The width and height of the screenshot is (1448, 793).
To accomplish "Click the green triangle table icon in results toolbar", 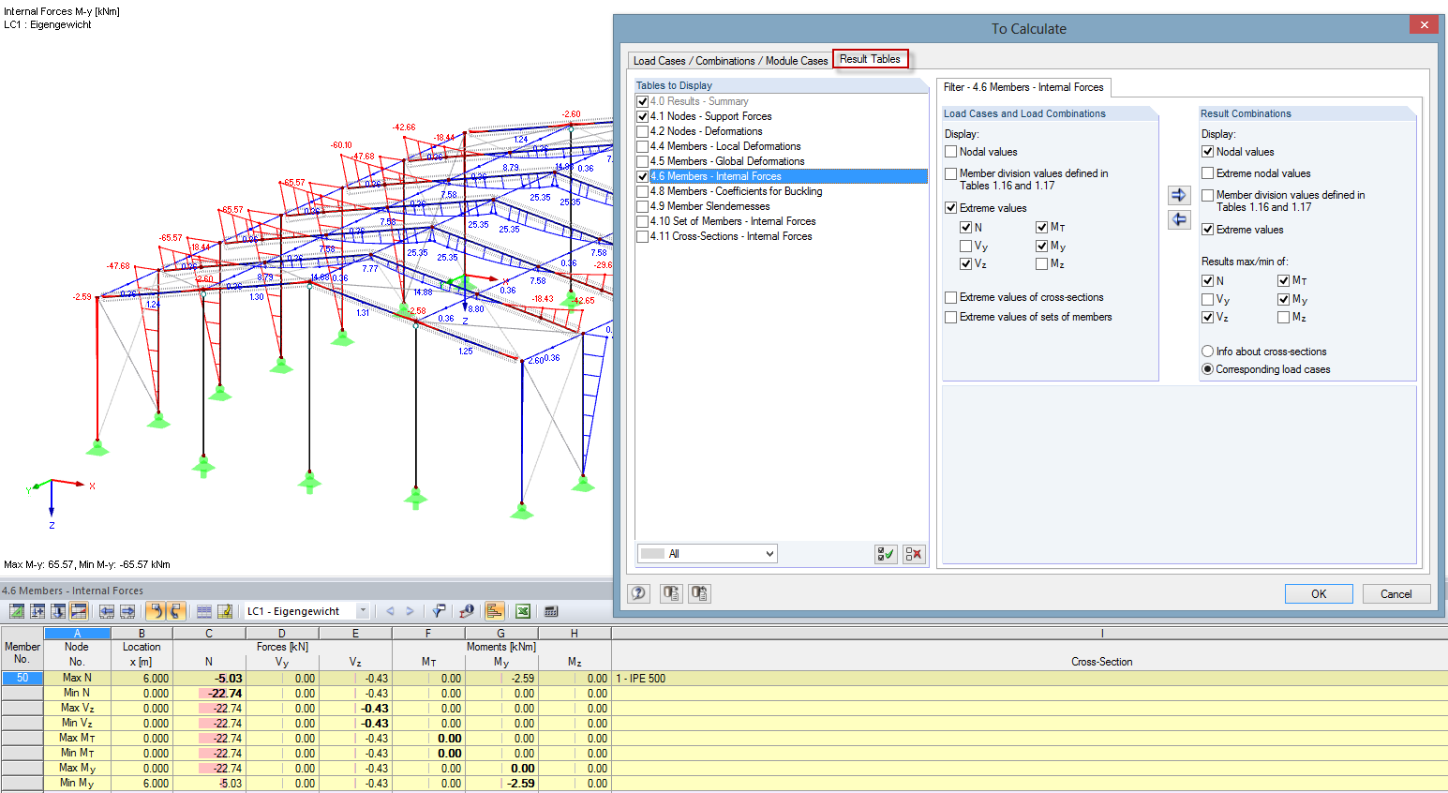I will (17, 611).
